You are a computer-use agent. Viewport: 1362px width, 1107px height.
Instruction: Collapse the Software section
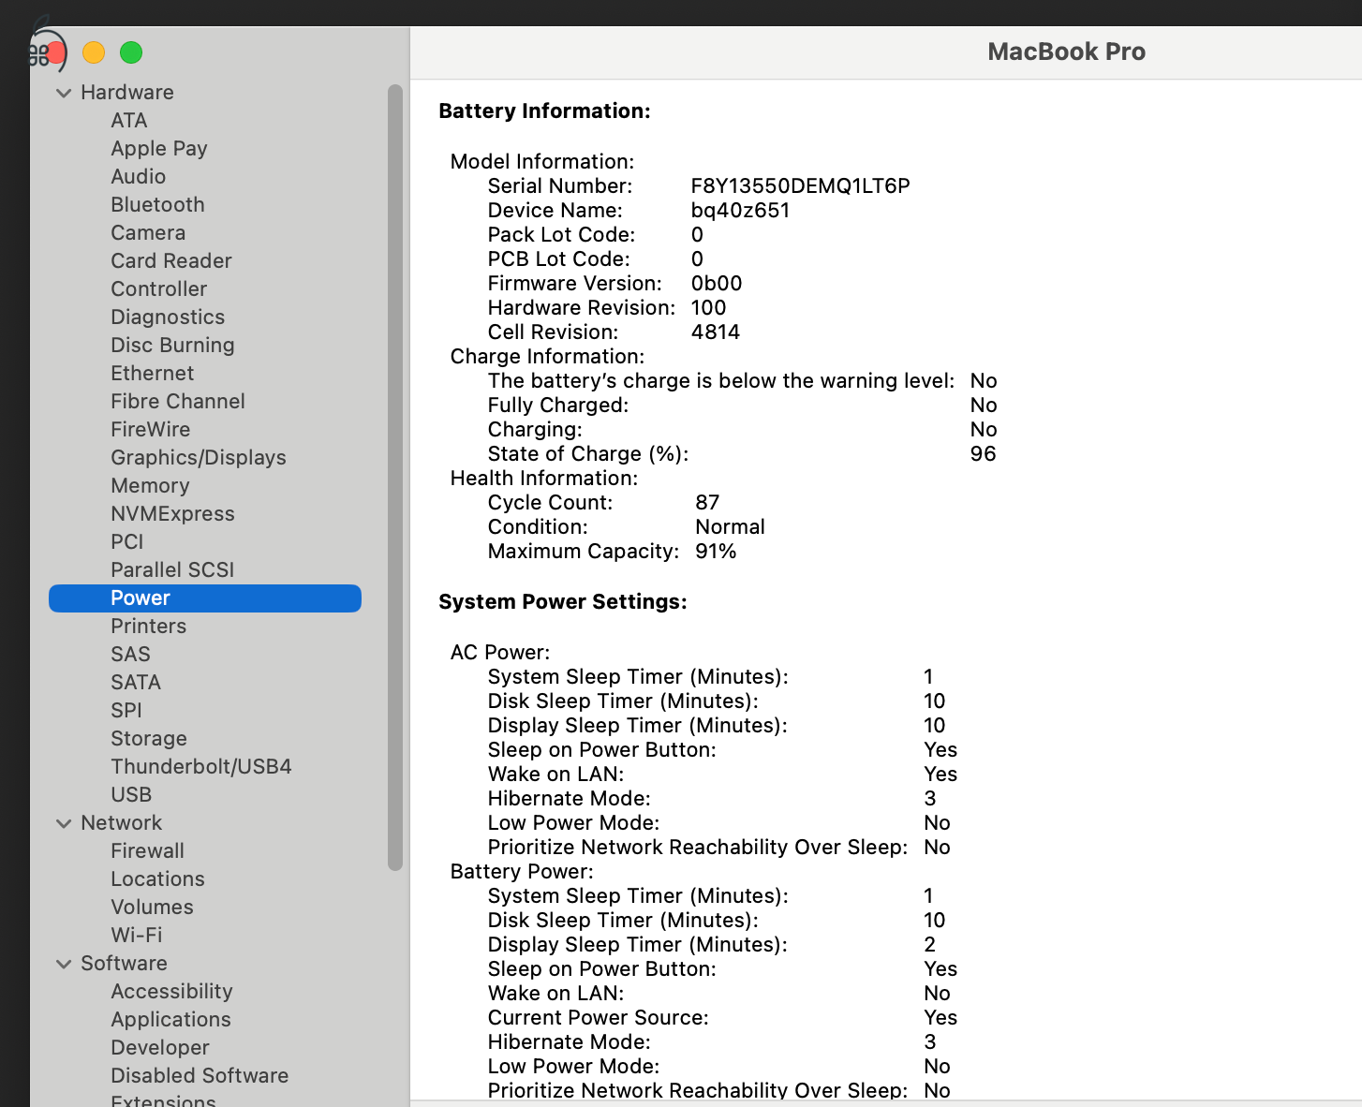point(64,964)
